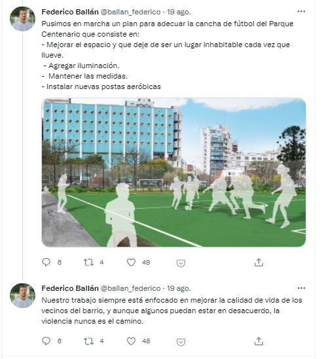Open Federico Ballán's profile from first tweet name
This screenshot has width=322, height=359.
(x=70, y=12)
